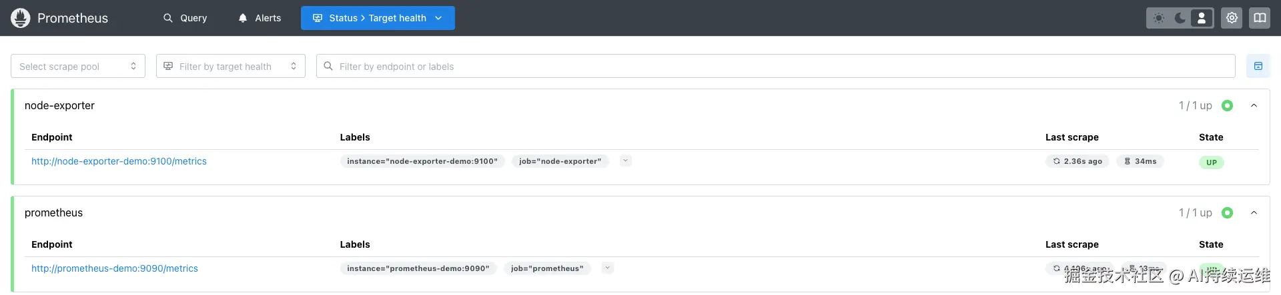The height and width of the screenshot is (295, 1281).
Task: Open the Filter by target health dropdown
Action: point(230,66)
